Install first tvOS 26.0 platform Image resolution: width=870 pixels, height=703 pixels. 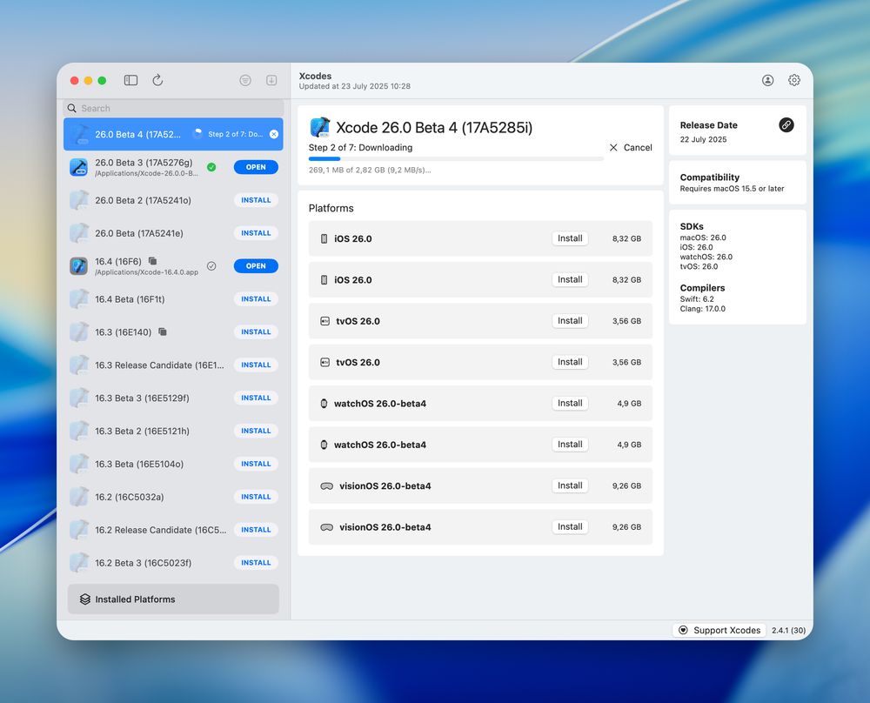[x=570, y=321]
